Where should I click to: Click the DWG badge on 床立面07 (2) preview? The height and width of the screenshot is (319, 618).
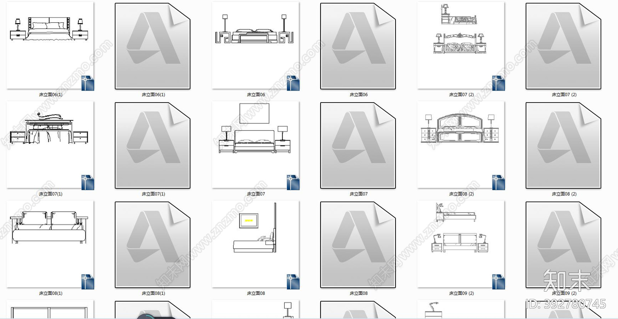499,83
